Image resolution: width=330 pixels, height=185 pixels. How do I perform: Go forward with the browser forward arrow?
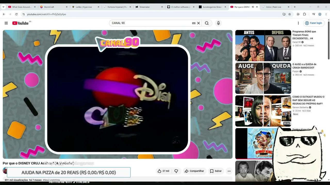click(x=10, y=14)
